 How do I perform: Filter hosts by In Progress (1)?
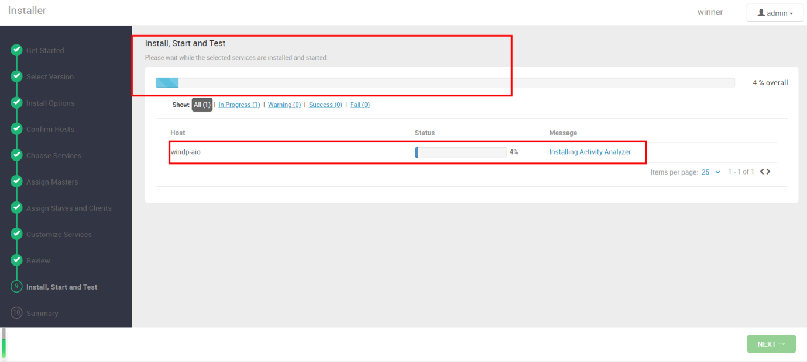[x=239, y=105]
